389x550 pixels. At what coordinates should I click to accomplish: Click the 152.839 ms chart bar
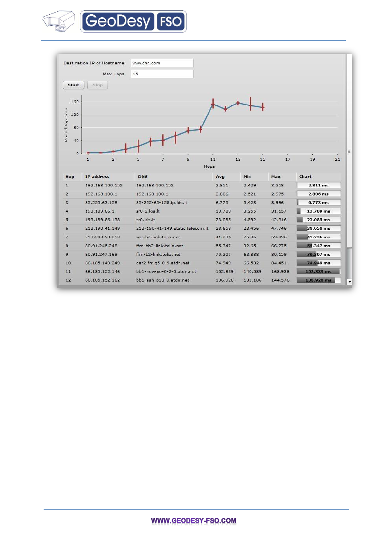pos(318,272)
